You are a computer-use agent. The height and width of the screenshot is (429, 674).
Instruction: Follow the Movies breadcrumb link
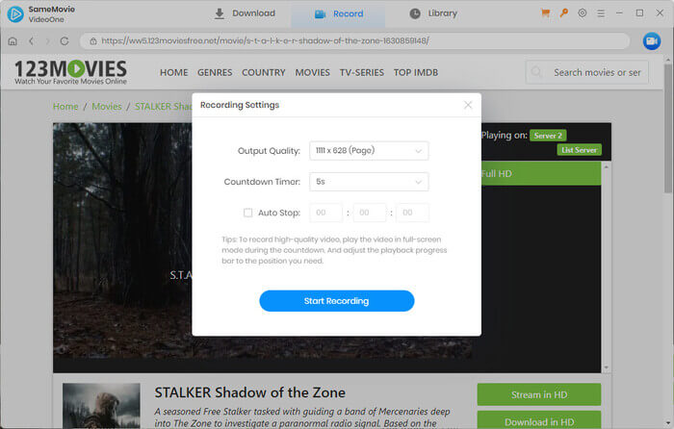[x=107, y=107]
